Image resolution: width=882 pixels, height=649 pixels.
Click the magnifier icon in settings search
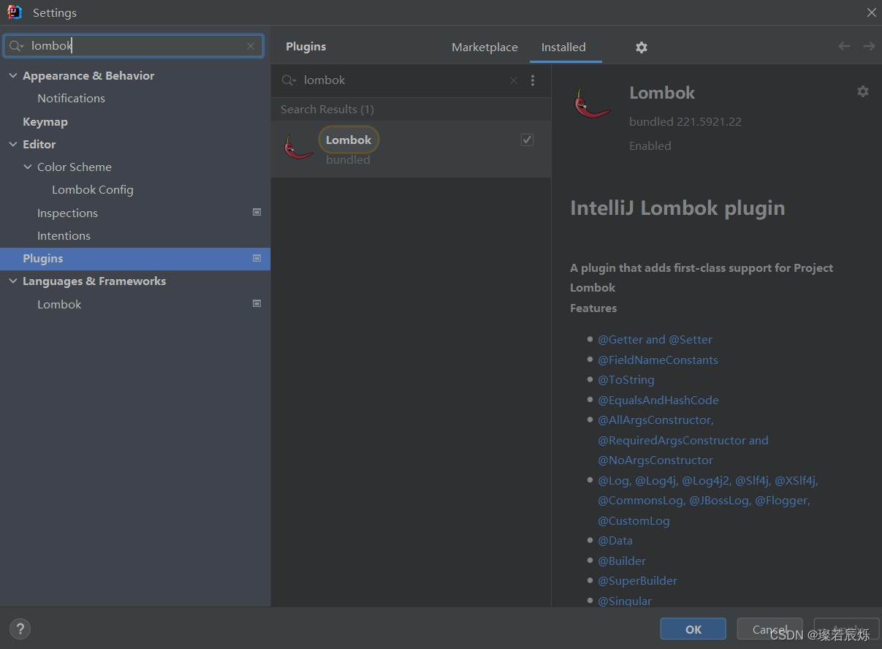(16, 45)
